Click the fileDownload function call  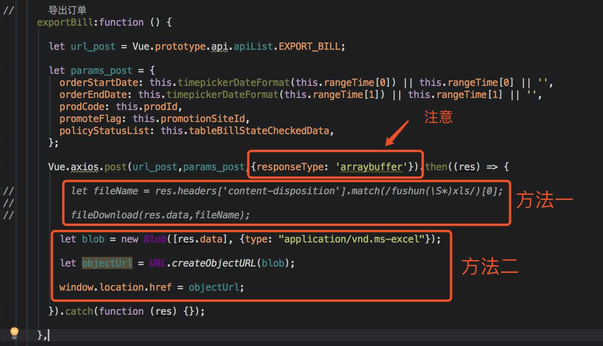click(104, 215)
